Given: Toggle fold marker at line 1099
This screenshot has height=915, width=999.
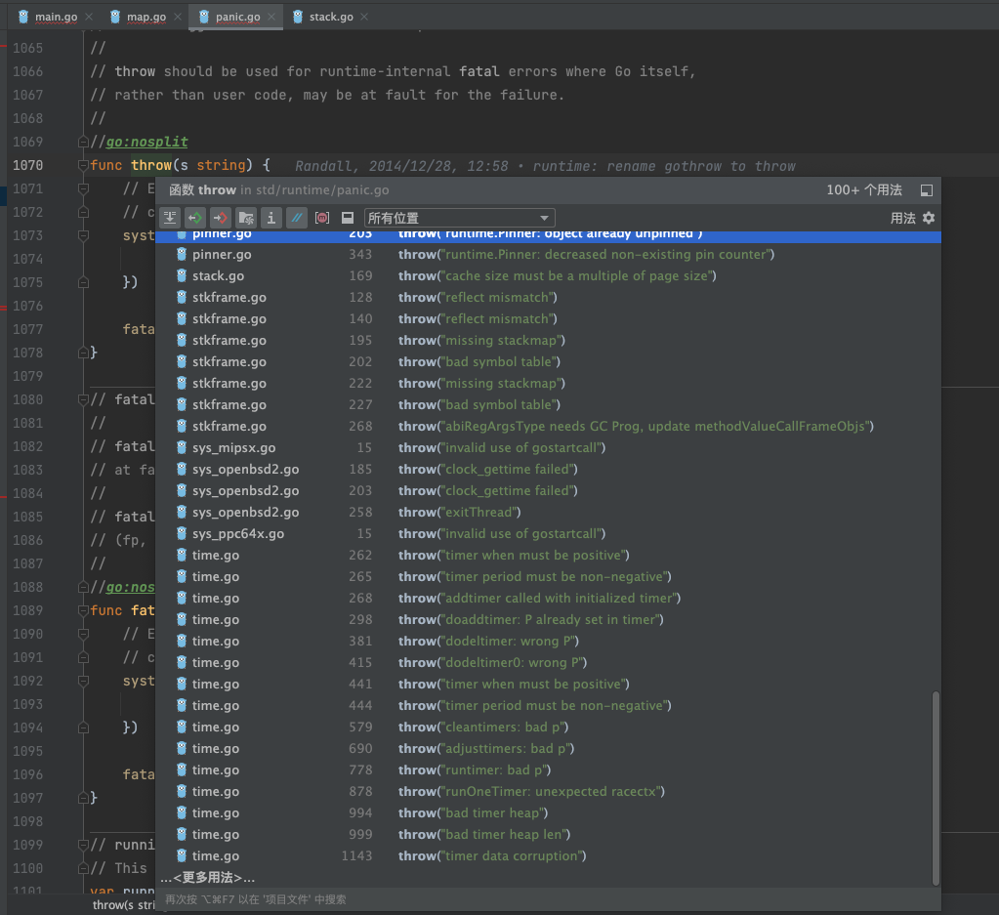Looking at the screenshot, I should (83, 845).
